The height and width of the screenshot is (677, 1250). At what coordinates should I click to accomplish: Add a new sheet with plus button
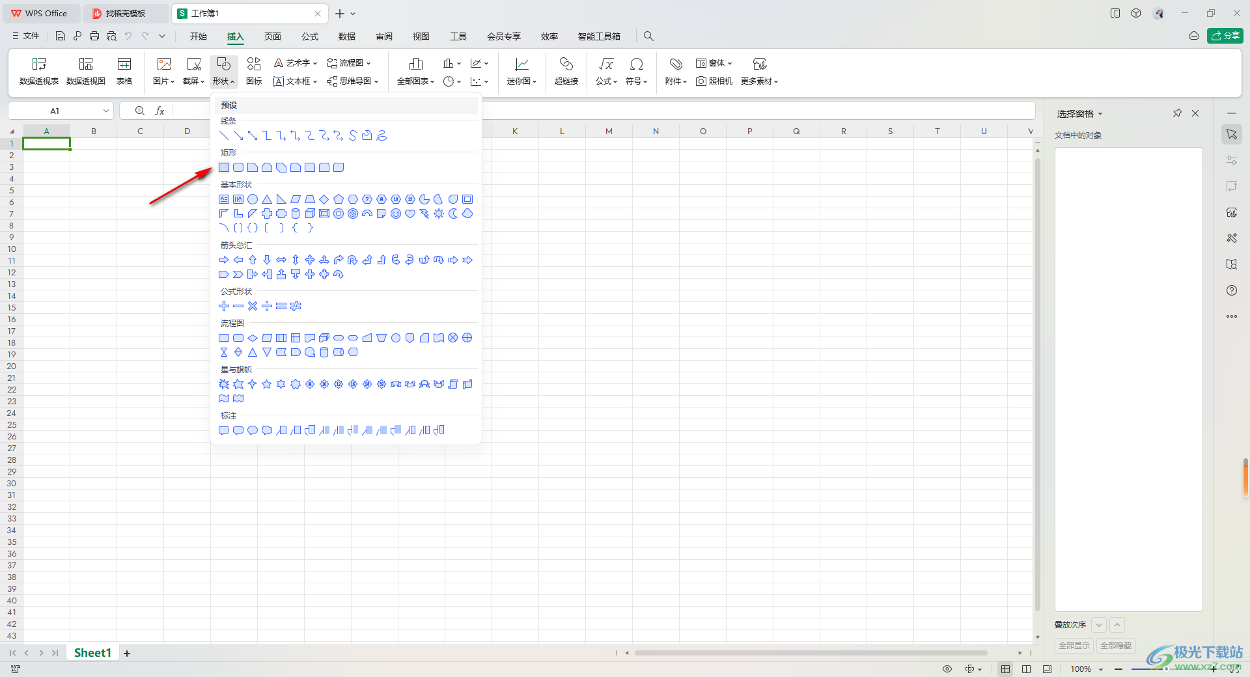[127, 654]
